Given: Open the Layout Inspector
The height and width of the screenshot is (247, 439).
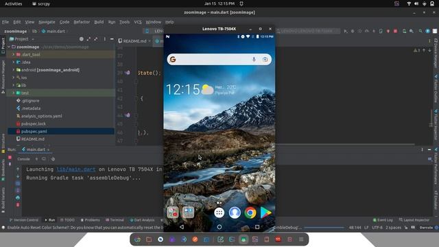Looking at the screenshot, I should [x=414, y=220].
